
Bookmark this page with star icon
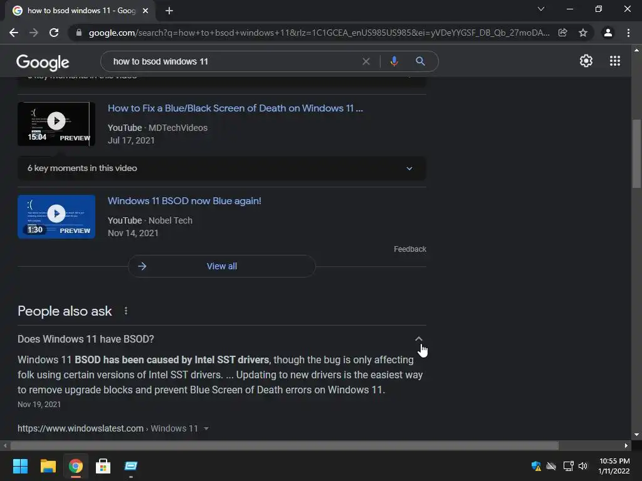(x=583, y=33)
